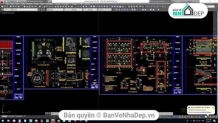Image resolution: width=218 pixels, height=123 pixels.
Task: Click the viewport label Top 2D Wireframe
Action: tap(7, 13)
